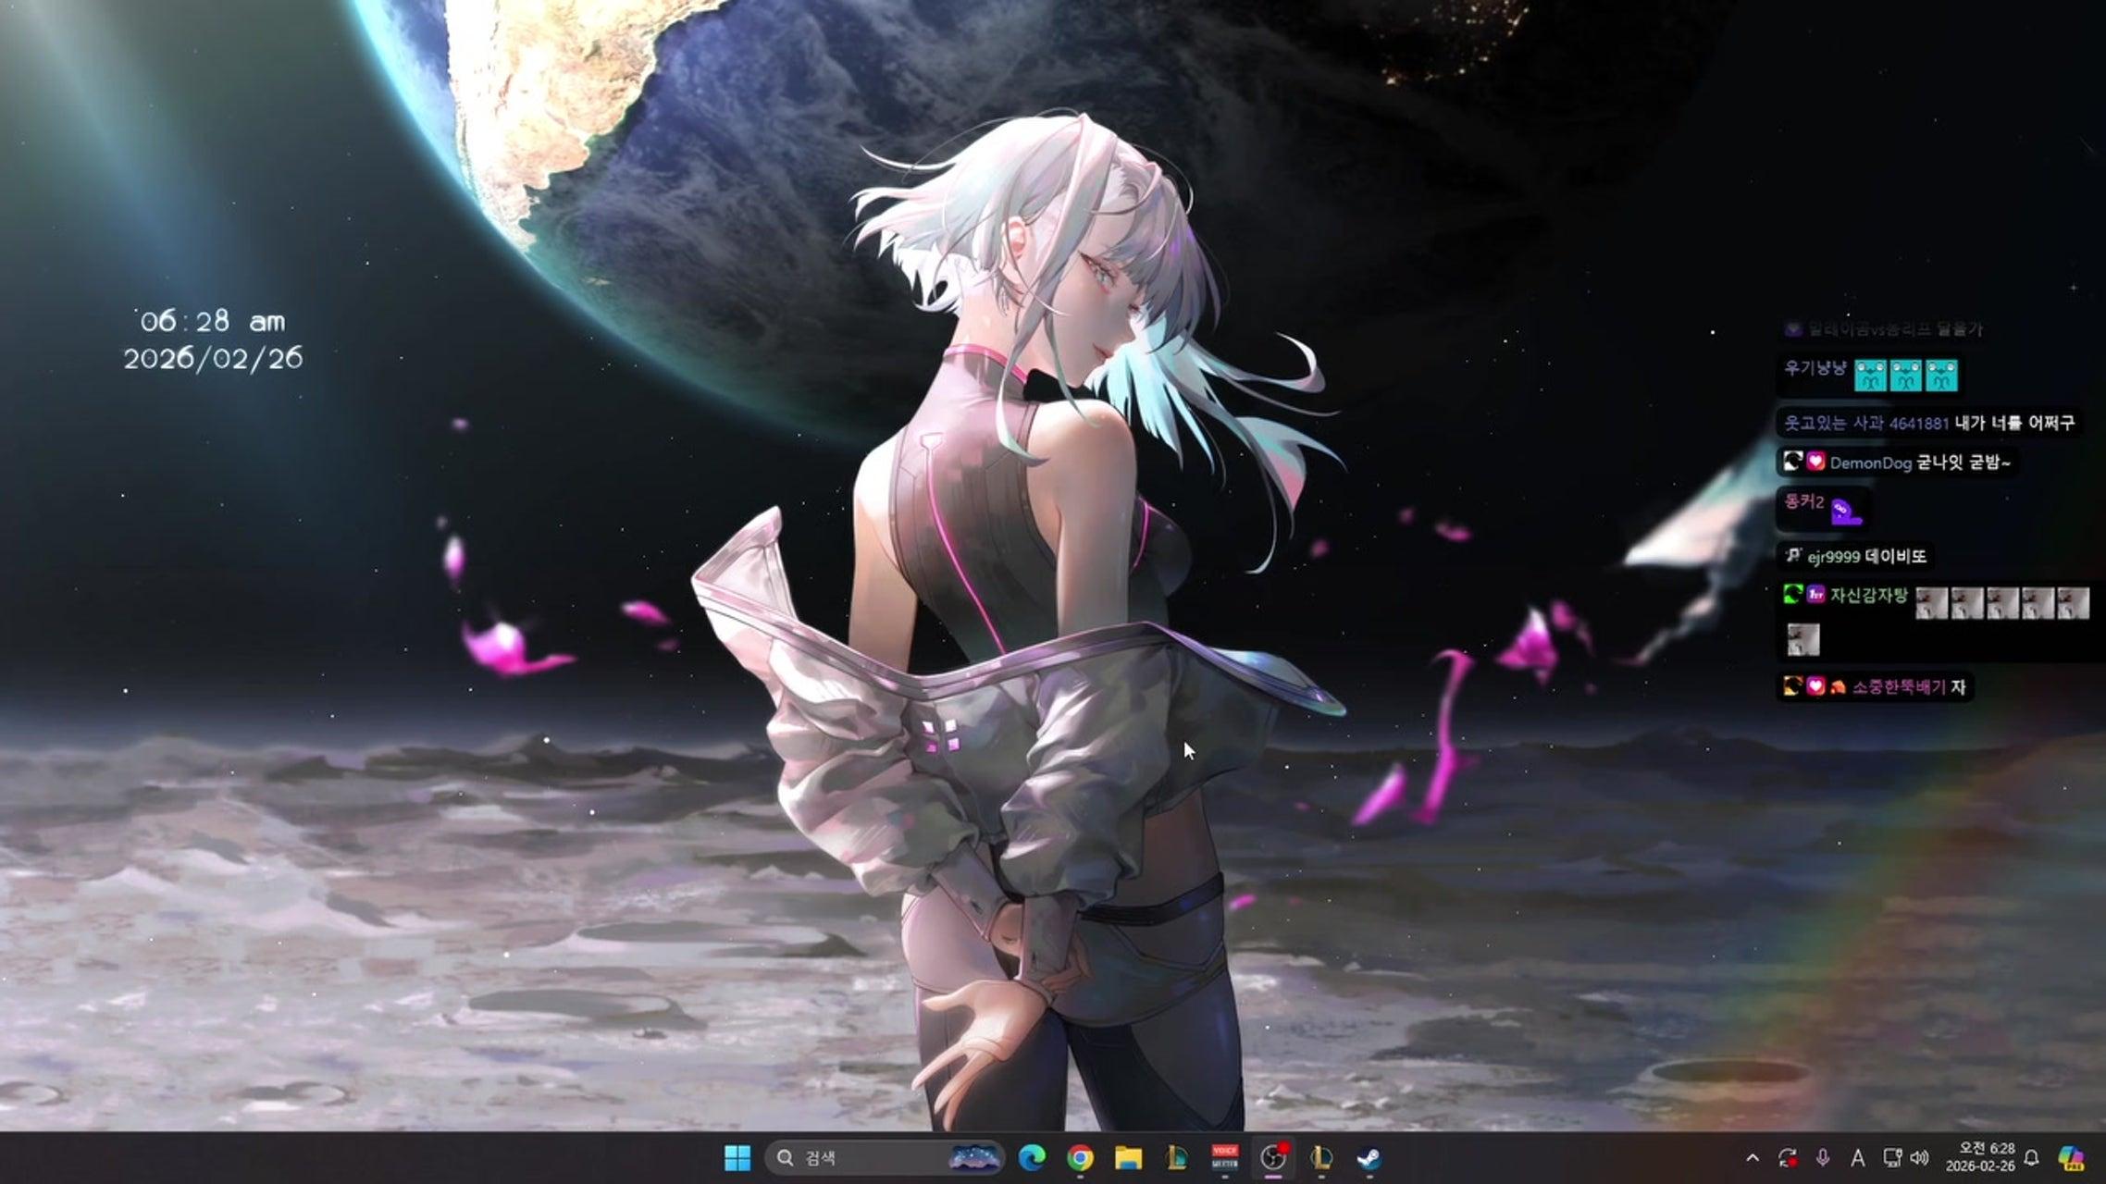This screenshot has width=2106, height=1184.
Task: Open the notification bell
Action: click(2032, 1158)
